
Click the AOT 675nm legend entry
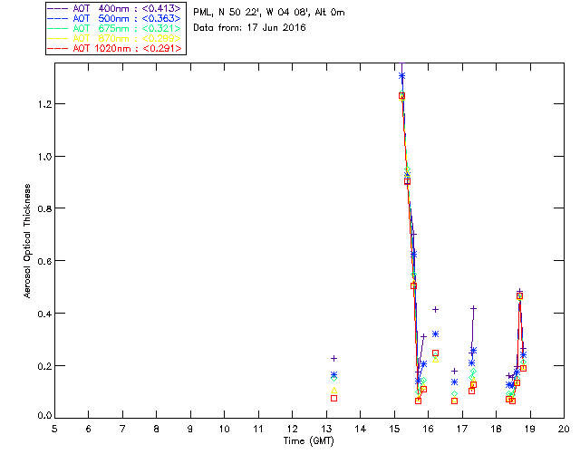tap(114, 28)
